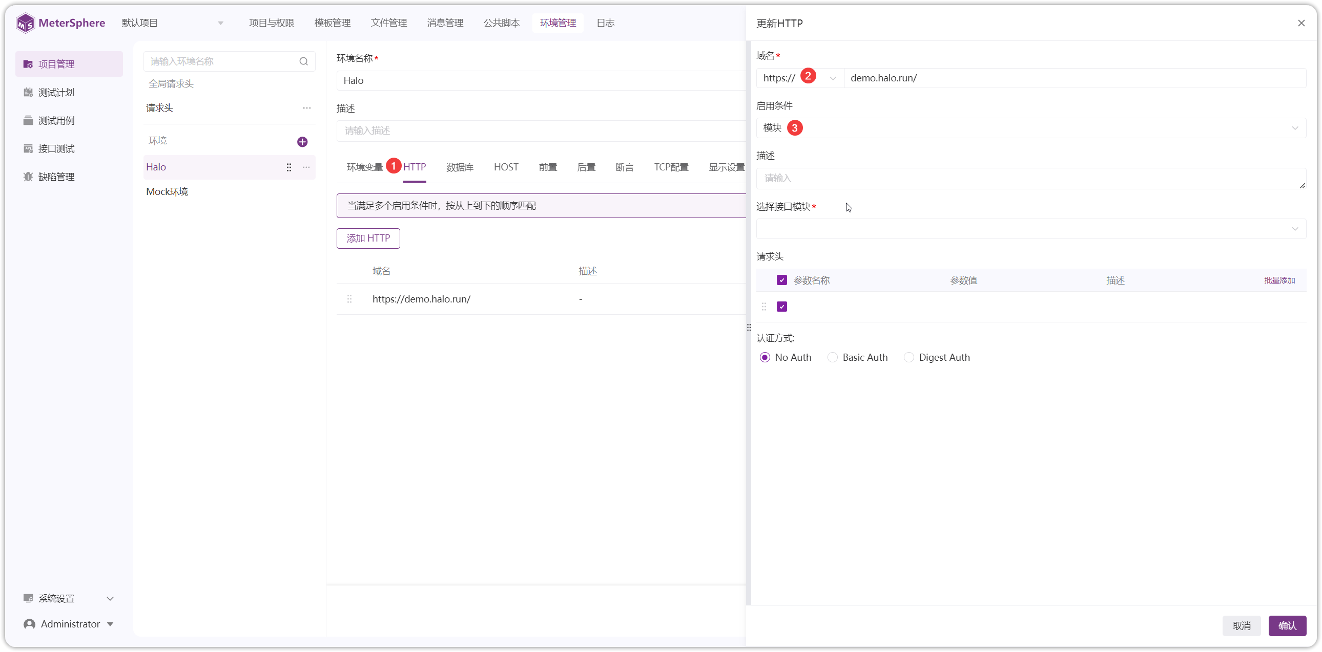Select No Auth authentication
The width and height of the screenshot is (1322, 652).
[x=765, y=357]
